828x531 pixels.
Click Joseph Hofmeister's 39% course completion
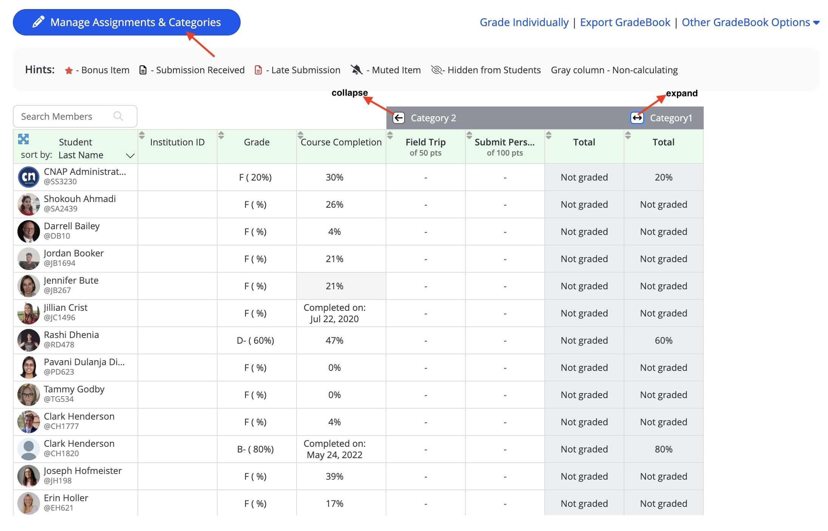pos(335,476)
